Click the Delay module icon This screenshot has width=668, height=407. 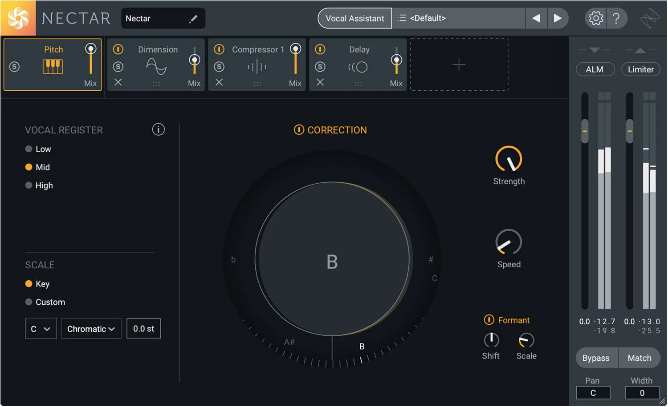pyautogui.click(x=357, y=67)
